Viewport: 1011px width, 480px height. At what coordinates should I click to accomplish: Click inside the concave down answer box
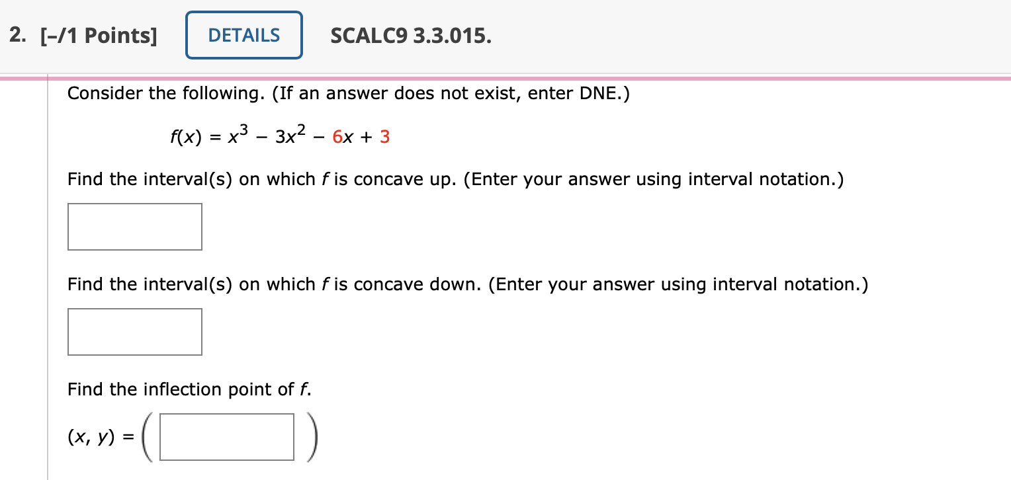(x=134, y=331)
